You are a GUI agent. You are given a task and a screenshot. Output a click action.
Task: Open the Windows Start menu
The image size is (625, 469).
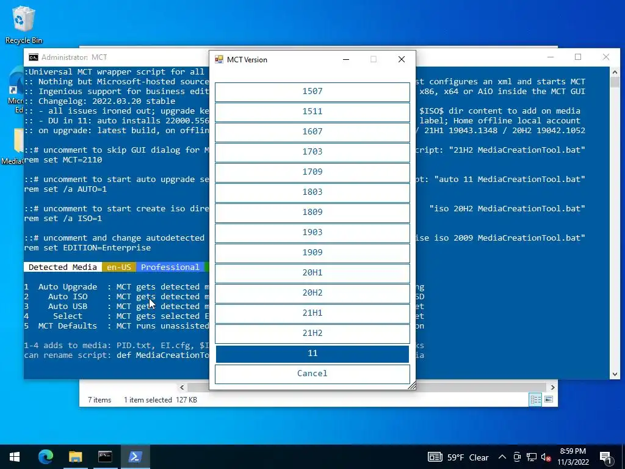[x=15, y=457]
